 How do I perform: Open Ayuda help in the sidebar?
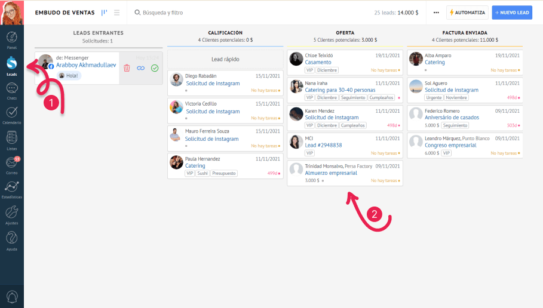(11, 240)
